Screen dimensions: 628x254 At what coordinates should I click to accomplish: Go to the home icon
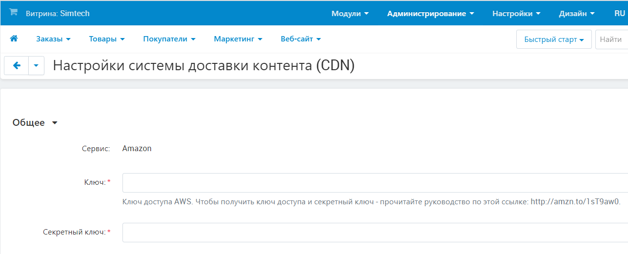pyautogui.click(x=14, y=39)
